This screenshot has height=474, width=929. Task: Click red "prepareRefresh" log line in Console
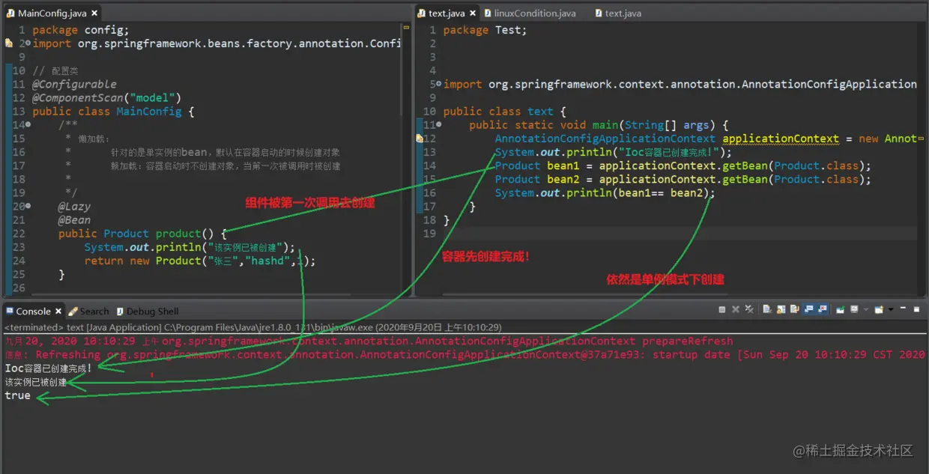coord(369,341)
